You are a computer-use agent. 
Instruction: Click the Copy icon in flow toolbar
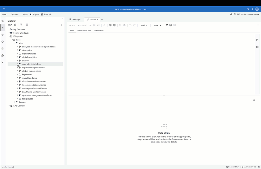[120, 25]
